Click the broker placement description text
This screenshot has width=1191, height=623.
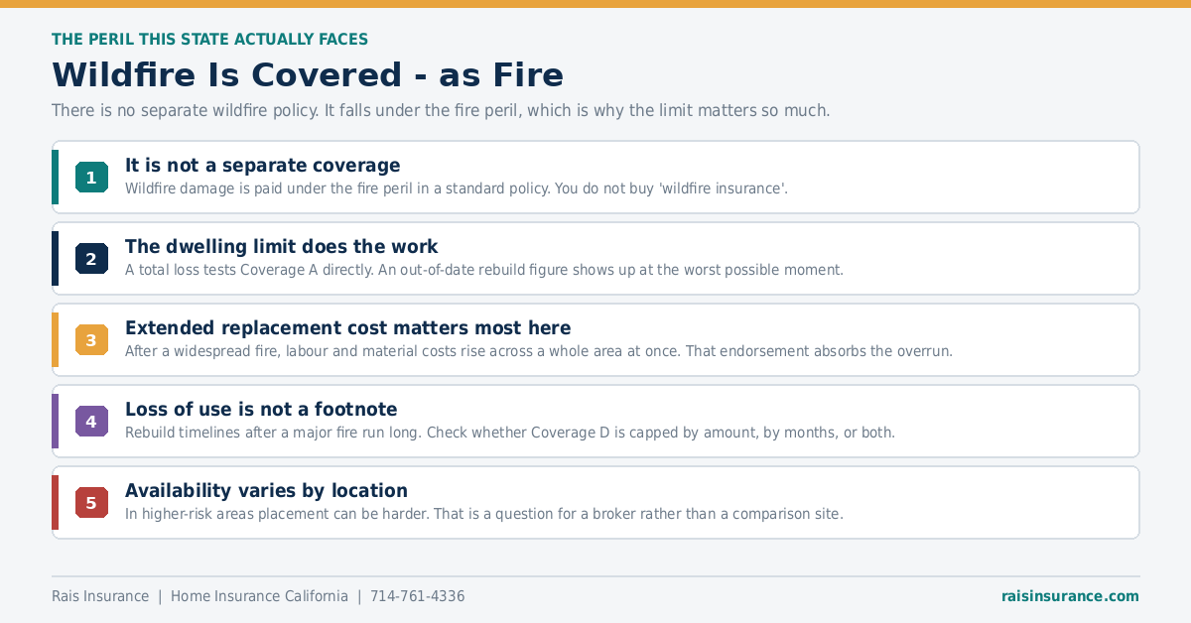point(484,514)
